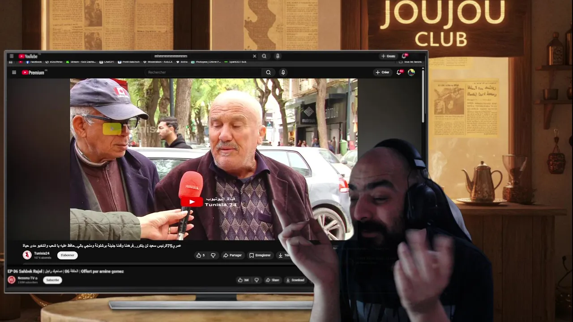Click Share on the Sahbek Rajel video
The width and height of the screenshot is (573, 322).
click(x=272, y=280)
